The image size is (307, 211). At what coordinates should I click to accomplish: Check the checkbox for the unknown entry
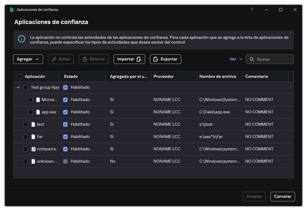click(x=26, y=161)
